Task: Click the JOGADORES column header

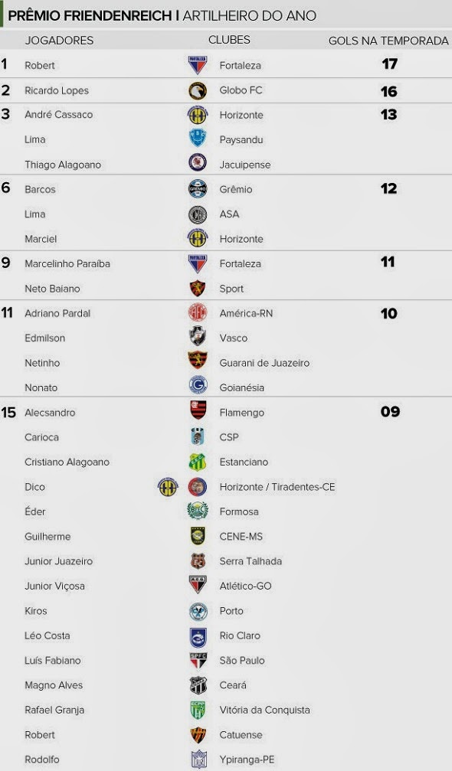Action: tap(59, 41)
